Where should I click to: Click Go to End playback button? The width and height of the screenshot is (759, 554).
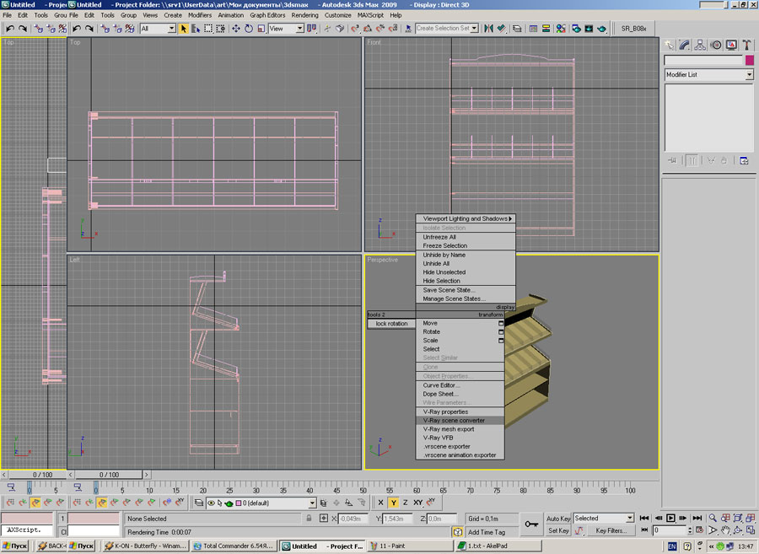click(697, 519)
